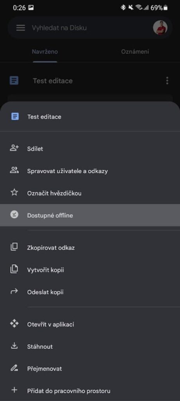The height and width of the screenshot is (401, 180).
Task: Select the Vytvořit kopii menu entry
Action: (x=90, y=269)
